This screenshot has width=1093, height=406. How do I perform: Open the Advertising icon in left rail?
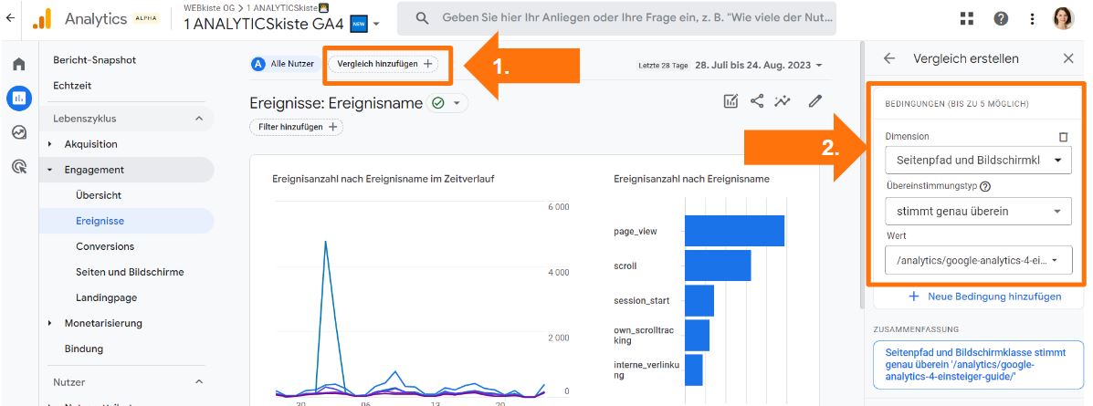point(18,166)
